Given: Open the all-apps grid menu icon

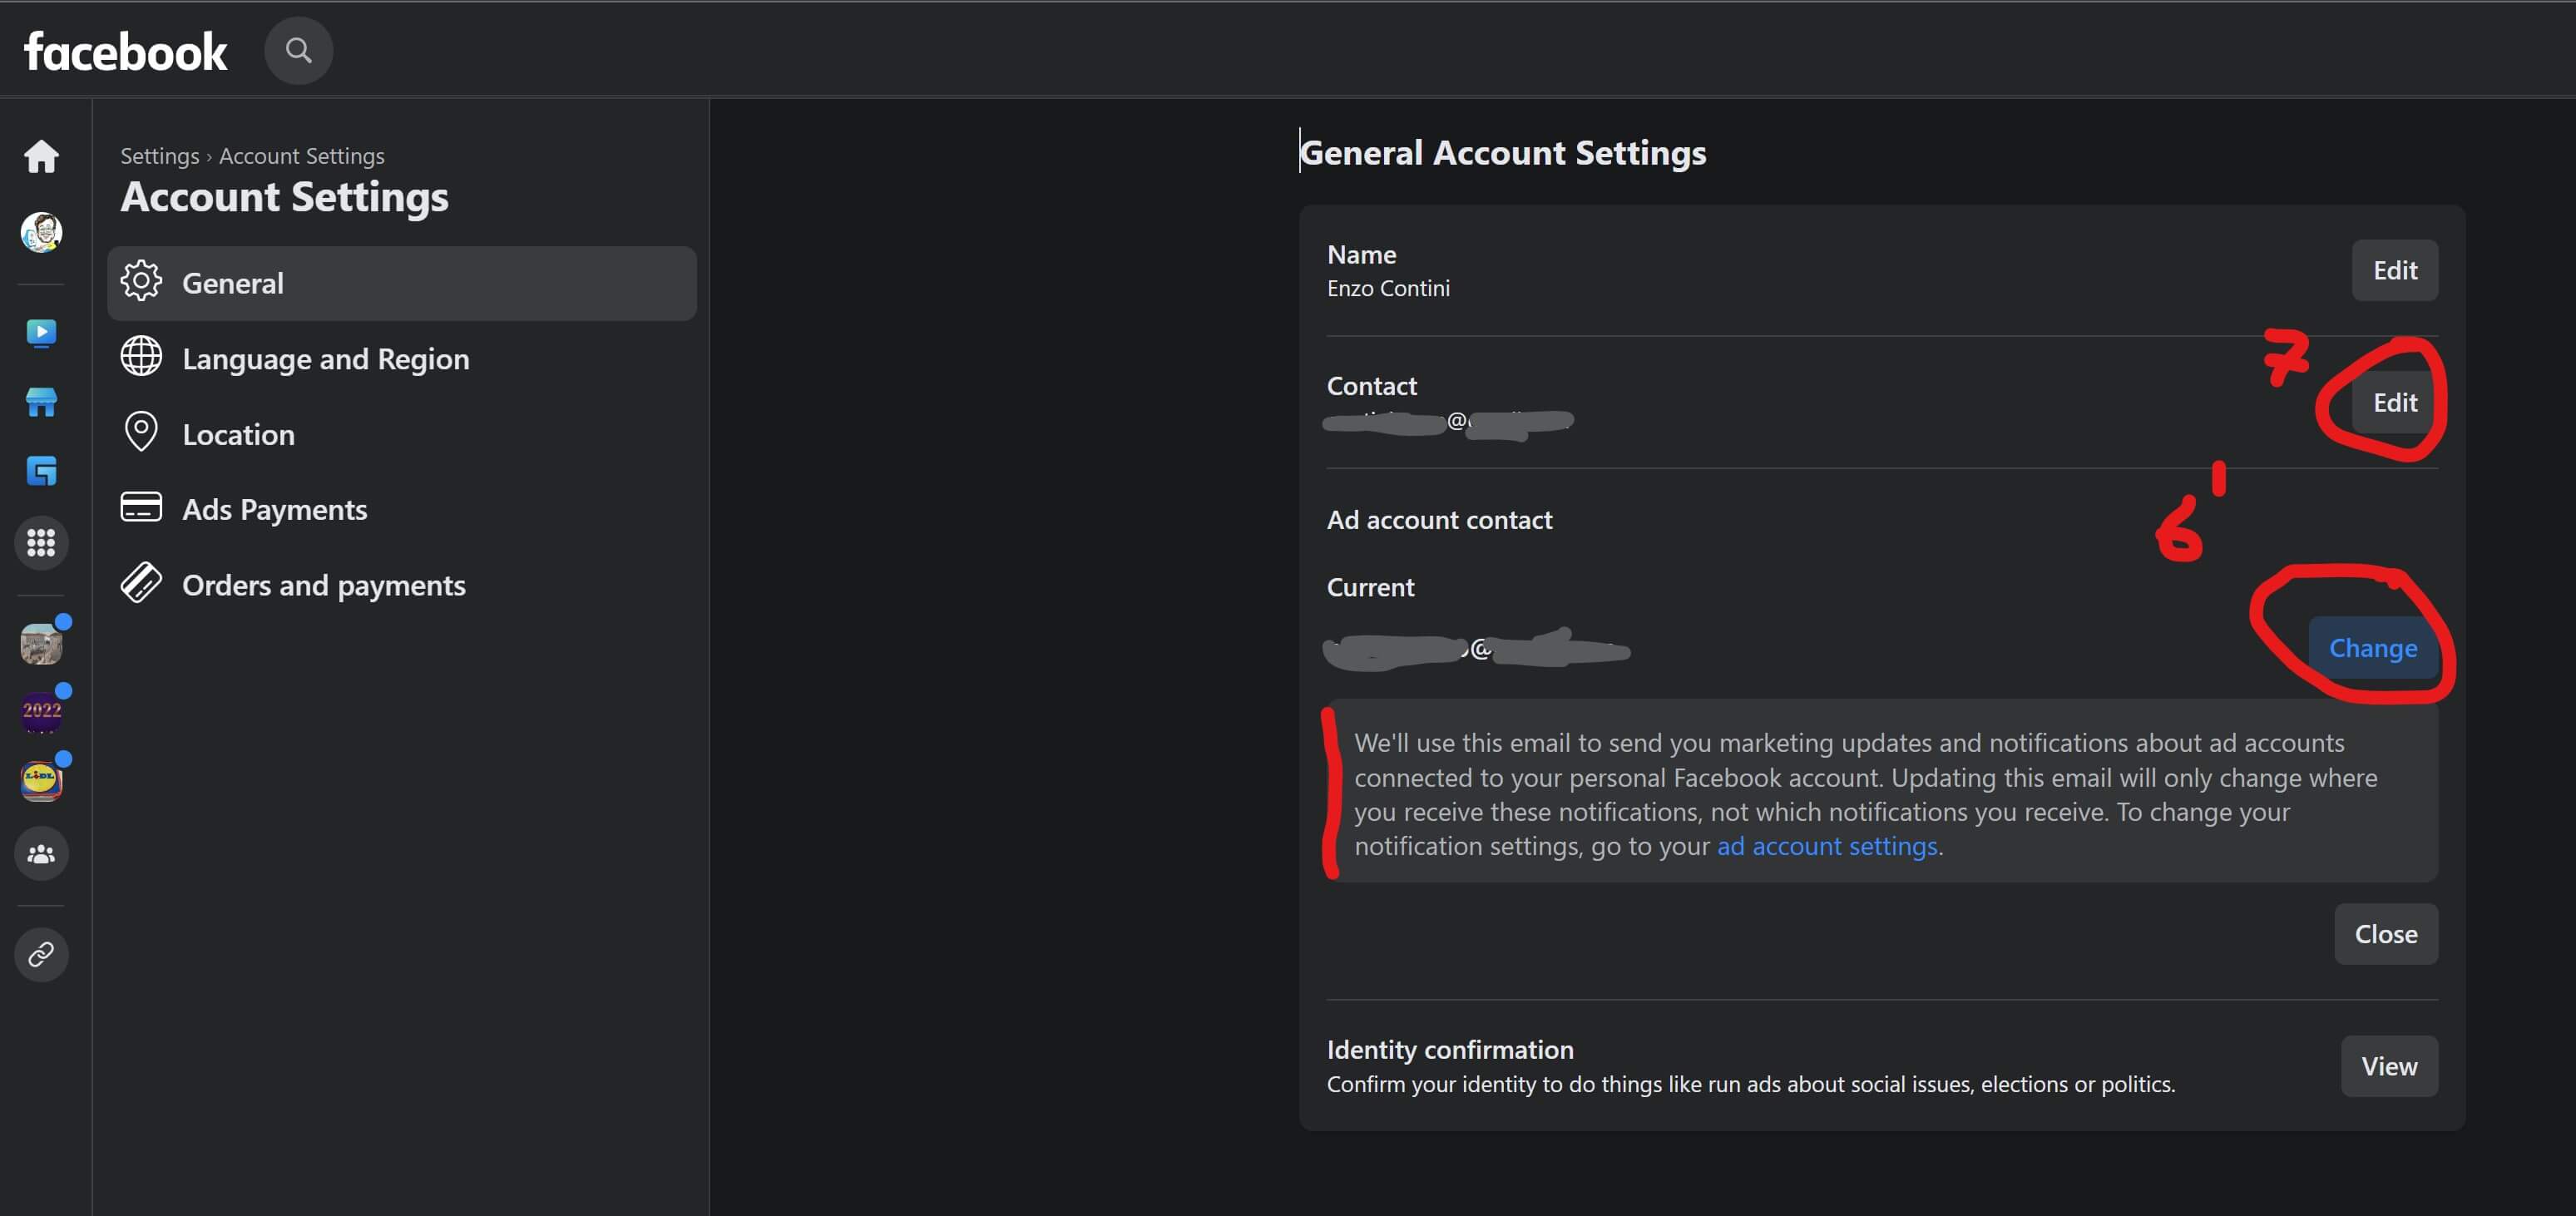Looking at the screenshot, I should [41, 543].
